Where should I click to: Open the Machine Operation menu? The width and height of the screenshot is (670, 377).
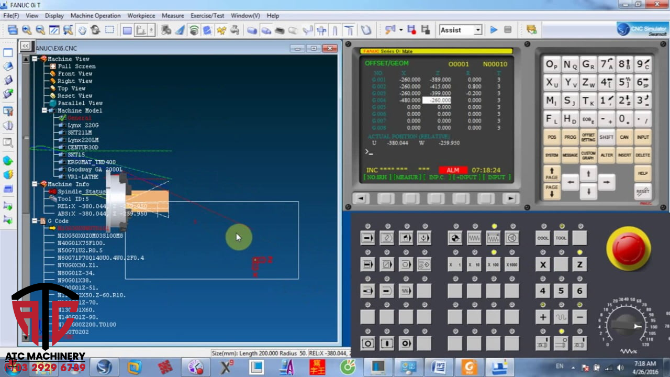pyautogui.click(x=95, y=16)
